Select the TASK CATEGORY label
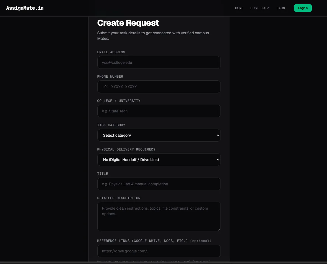The height and width of the screenshot is (264, 327). click(x=111, y=125)
